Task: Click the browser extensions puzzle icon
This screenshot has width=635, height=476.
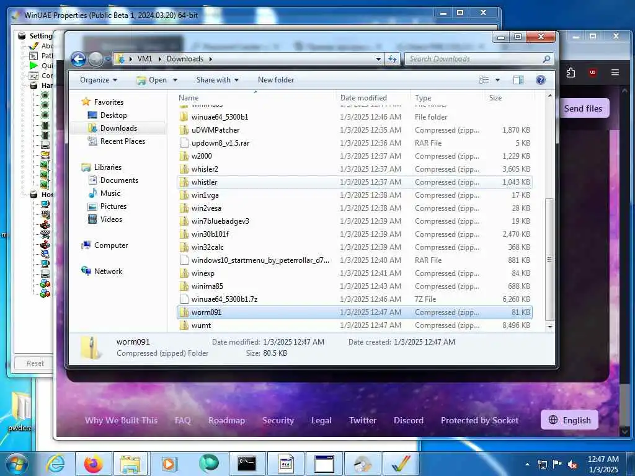Action: (571, 73)
